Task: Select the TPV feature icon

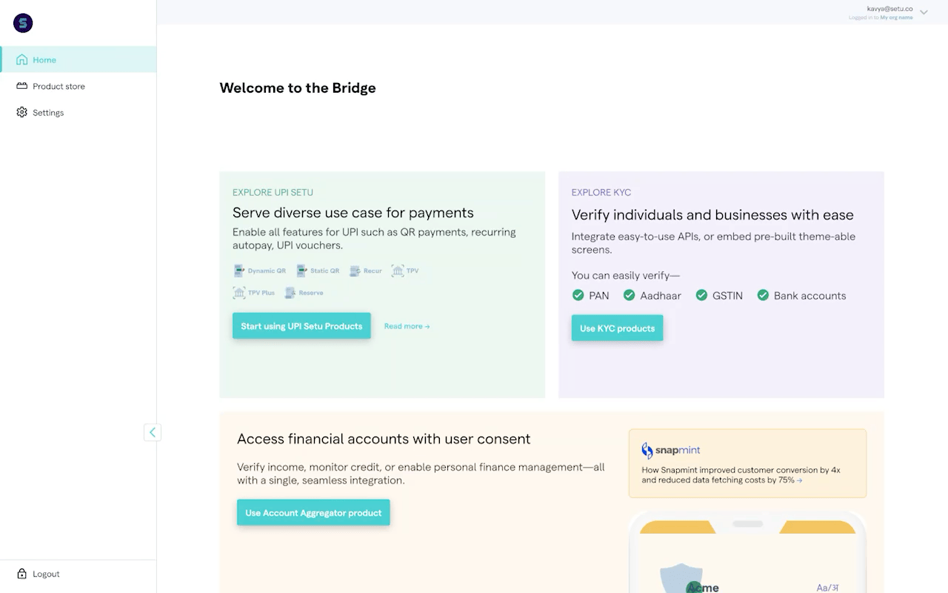Action: click(x=398, y=271)
